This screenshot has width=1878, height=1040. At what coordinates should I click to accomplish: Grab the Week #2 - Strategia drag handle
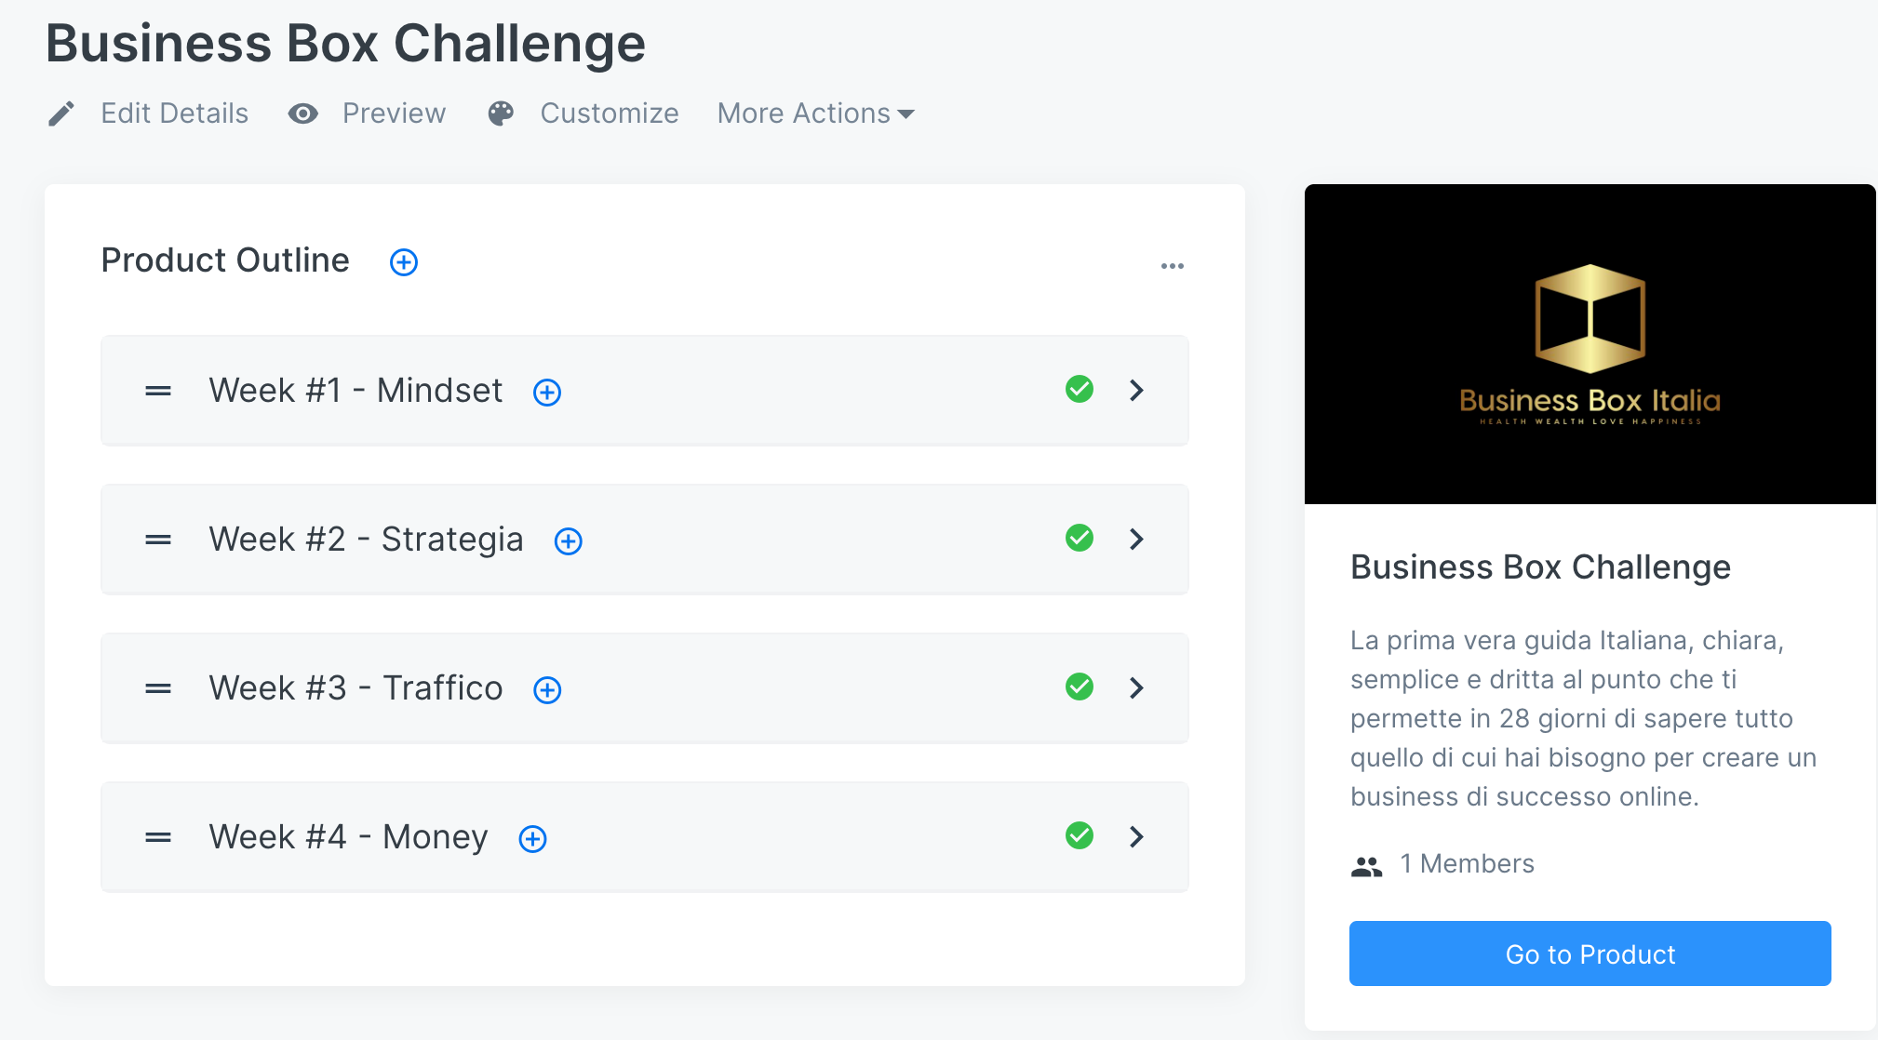pyautogui.click(x=158, y=540)
